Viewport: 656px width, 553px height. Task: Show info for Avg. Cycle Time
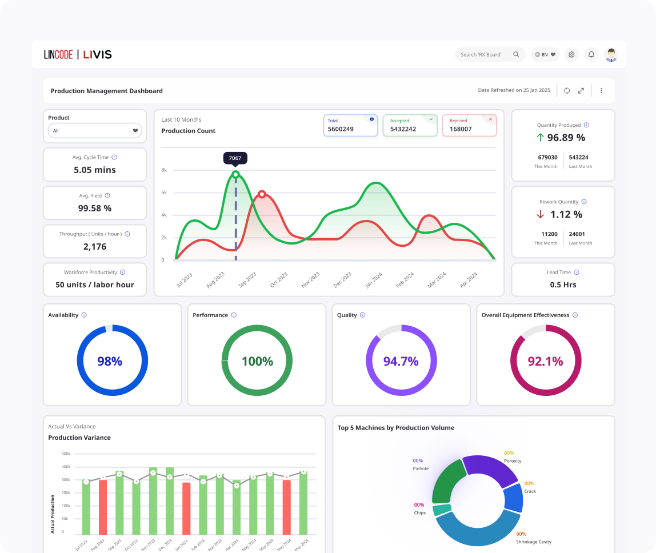114,157
